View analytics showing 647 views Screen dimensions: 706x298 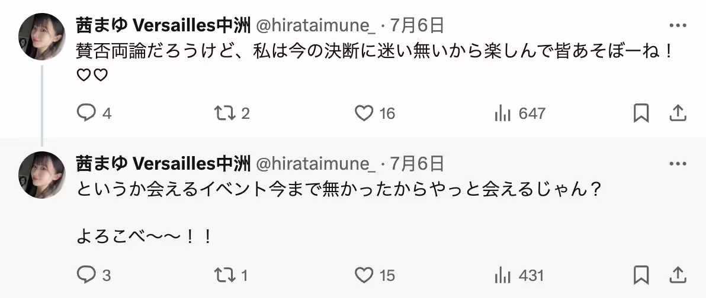click(x=502, y=113)
